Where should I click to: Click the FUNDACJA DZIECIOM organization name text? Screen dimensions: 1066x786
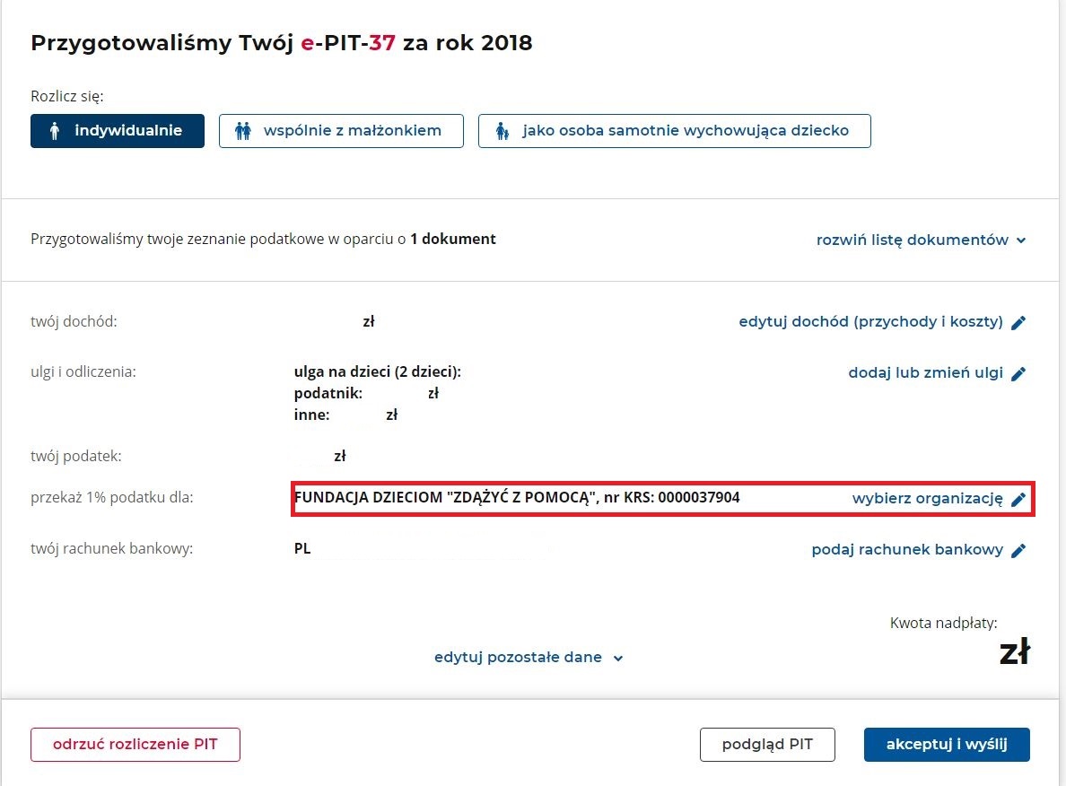(517, 497)
